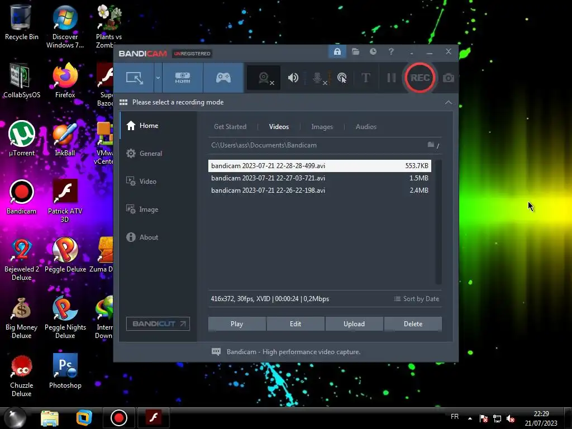Open the Big Money Deluxe desktop icon
Viewport: 572px width, 429px height.
tap(22, 318)
